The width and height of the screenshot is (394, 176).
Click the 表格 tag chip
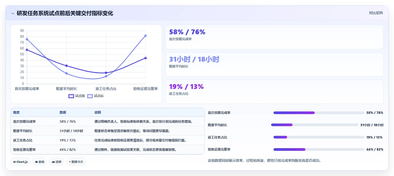(40, 162)
